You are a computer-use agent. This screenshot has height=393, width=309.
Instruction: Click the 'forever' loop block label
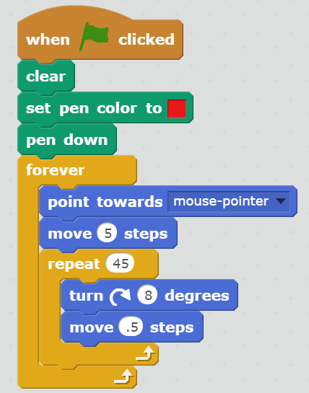coord(55,170)
